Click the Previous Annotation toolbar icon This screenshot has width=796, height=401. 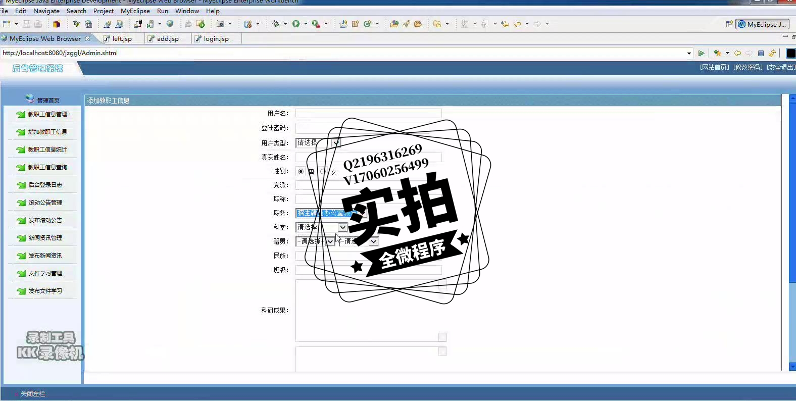(x=485, y=24)
